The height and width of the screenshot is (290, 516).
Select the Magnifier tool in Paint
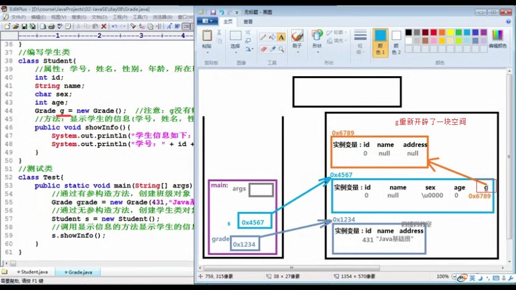[281, 49]
